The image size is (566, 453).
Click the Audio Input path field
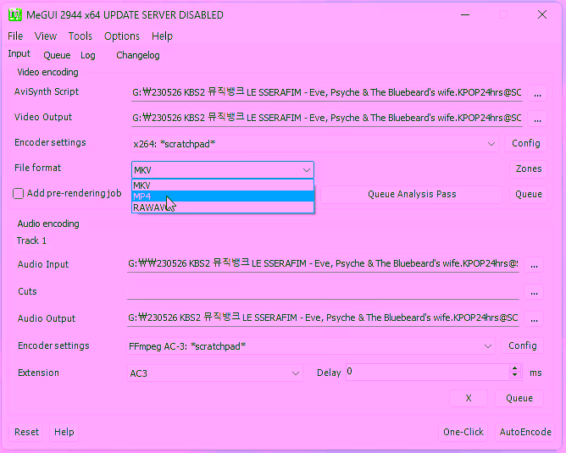pyautogui.click(x=323, y=264)
